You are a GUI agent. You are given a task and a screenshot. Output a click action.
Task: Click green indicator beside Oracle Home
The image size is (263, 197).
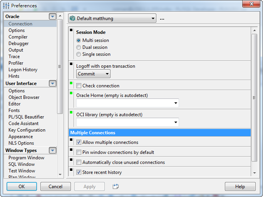tap(71, 93)
